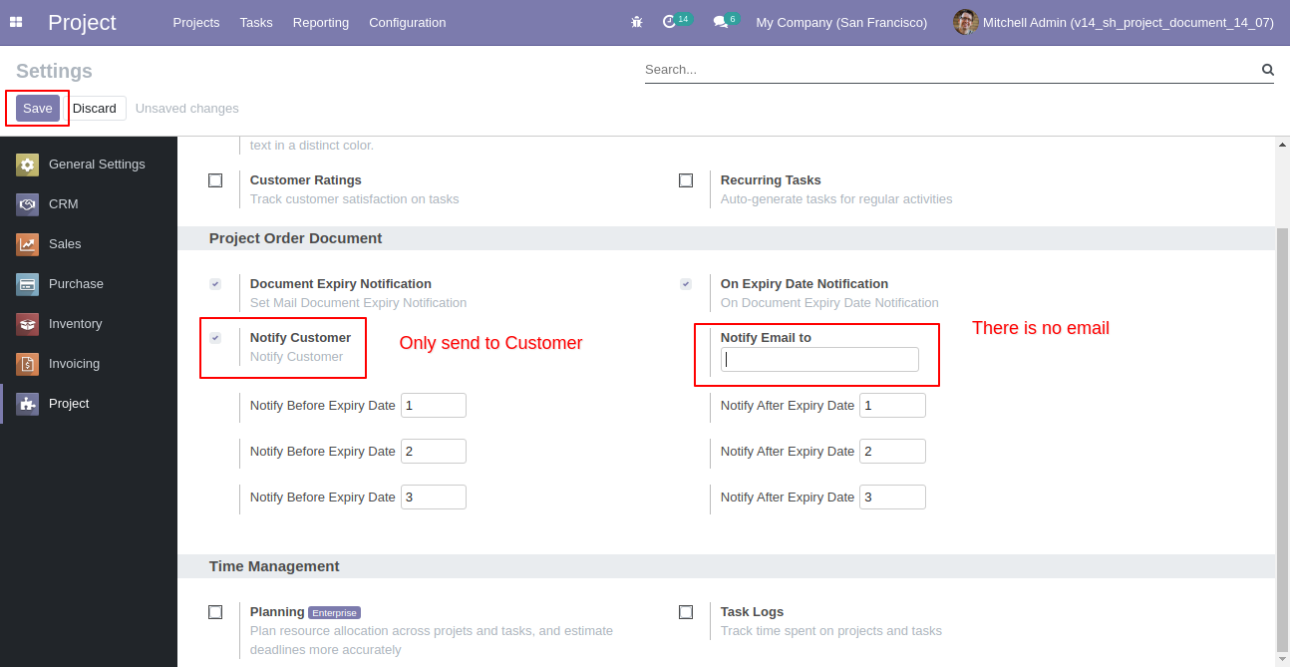Open Sales settings in sidebar
Screen dimensions: 1290x667
(x=89, y=244)
